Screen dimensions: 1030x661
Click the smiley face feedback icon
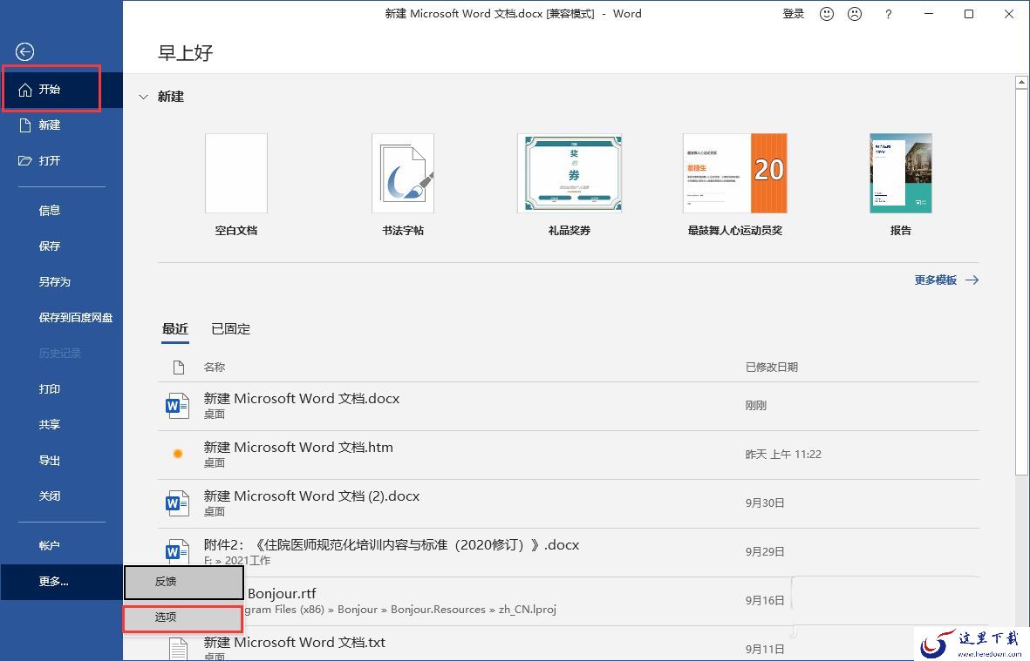[827, 14]
